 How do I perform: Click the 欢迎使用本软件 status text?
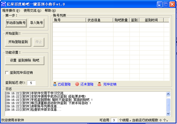point(12,120)
